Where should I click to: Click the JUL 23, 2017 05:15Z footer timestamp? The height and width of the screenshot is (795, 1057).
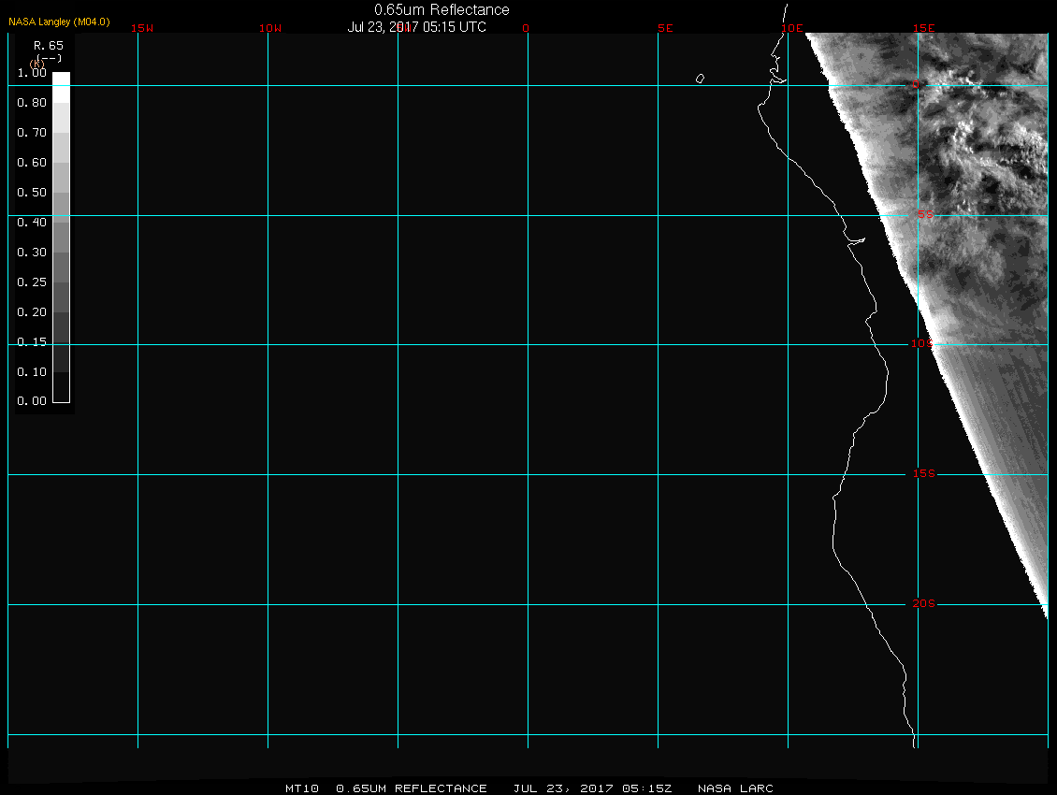(592, 788)
